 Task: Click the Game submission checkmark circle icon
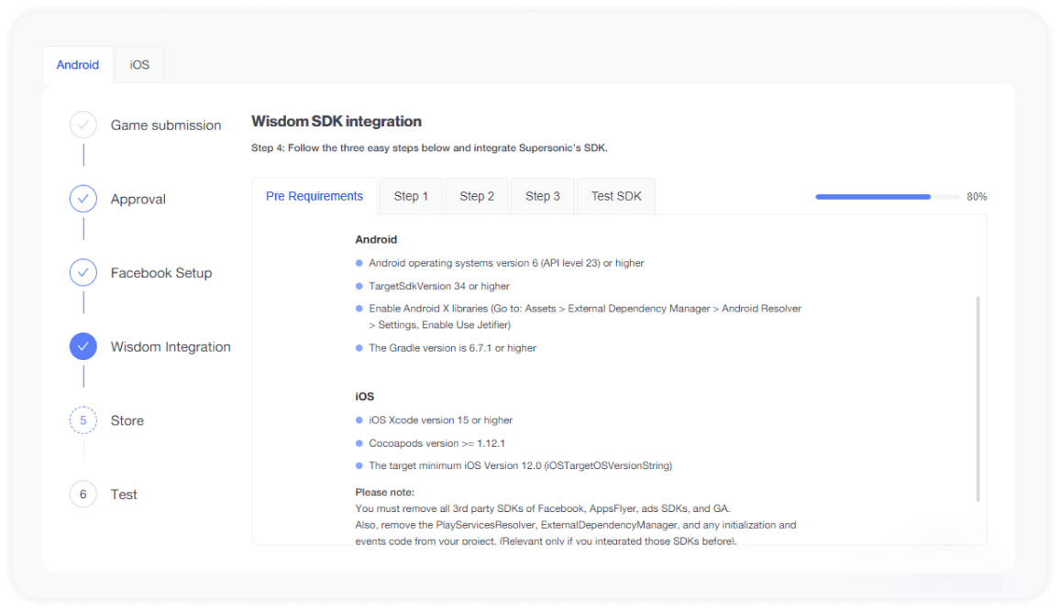[x=83, y=125]
